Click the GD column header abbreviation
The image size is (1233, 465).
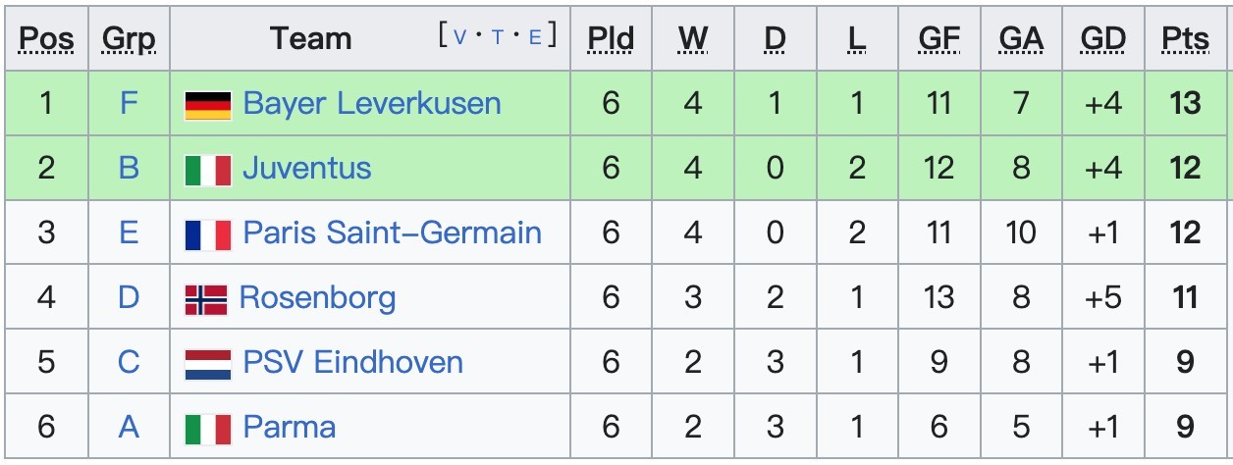pos(1102,38)
